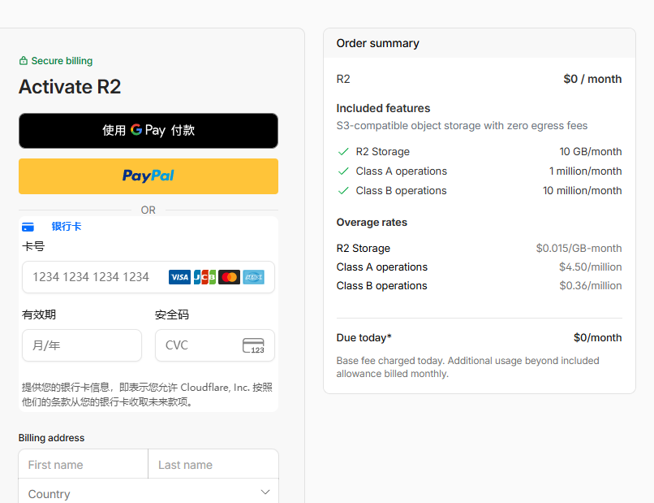Click the "$0.36/million" overage rate
The height and width of the screenshot is (503, 654).
point(591,286)
